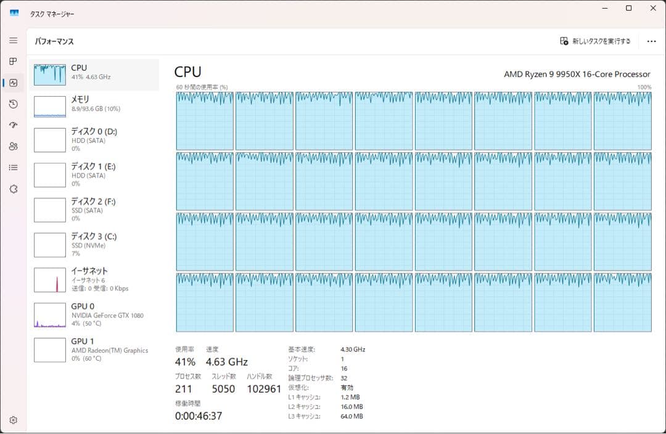666x434 pixels.
Task: Open Task Manager settings gear
Action: 13,420
